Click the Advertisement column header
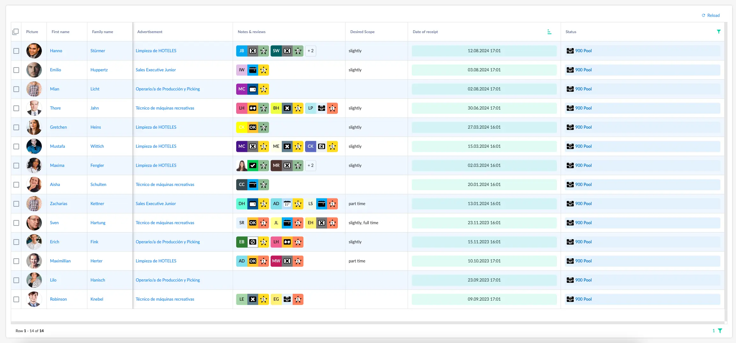Image resolution: width=736 pixels, height=343 pixels. [x=150, y=32]
